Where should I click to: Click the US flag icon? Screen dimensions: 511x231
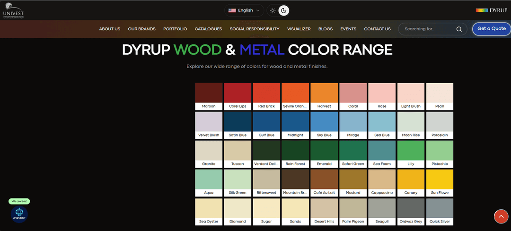pyautogui.click(x=232, y=10)
